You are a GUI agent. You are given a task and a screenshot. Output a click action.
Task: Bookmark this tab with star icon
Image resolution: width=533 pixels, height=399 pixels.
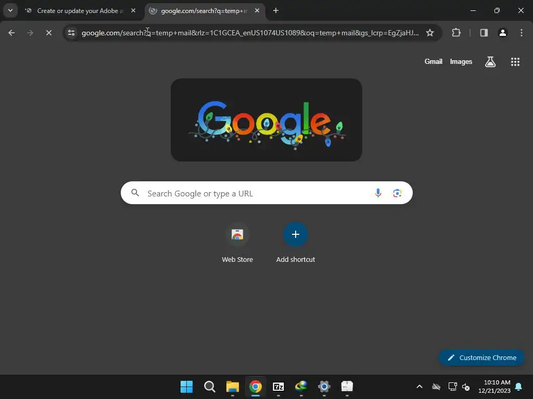click(x=430, y=33)
